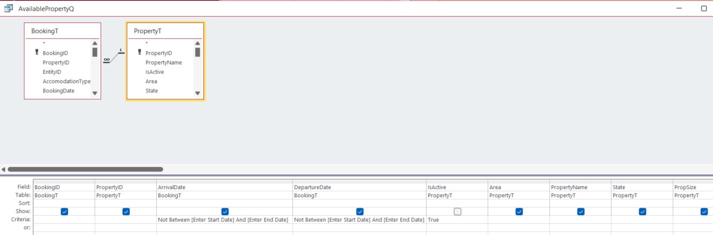The image size is (713, 235).
Task: Open the Sort cell for ArrivalDate column
Action: point(225,203)
